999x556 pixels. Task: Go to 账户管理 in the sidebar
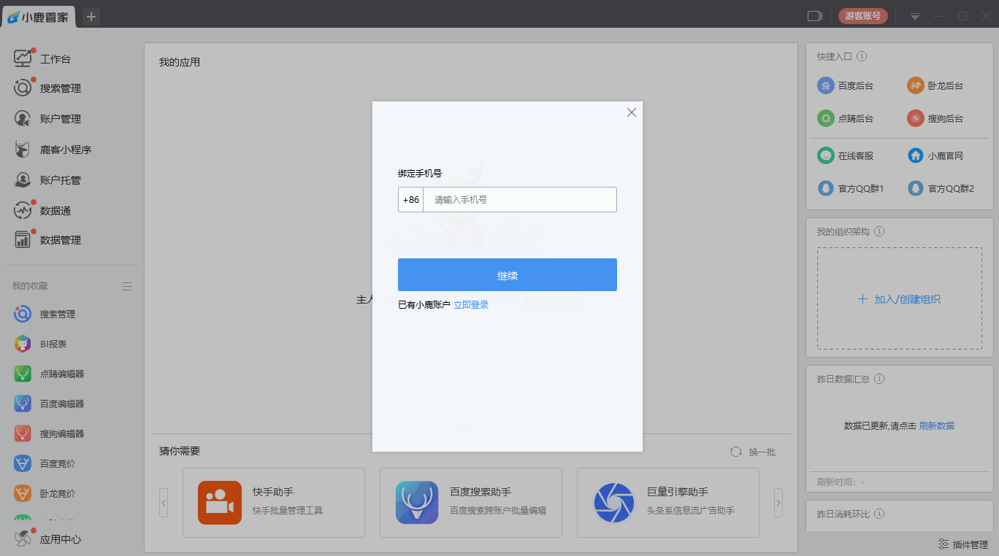(48, 119)
